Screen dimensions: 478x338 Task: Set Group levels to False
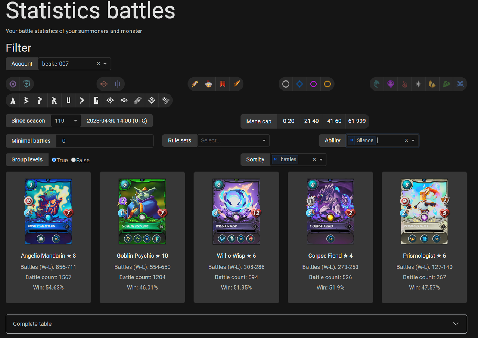tap(74, 160)
